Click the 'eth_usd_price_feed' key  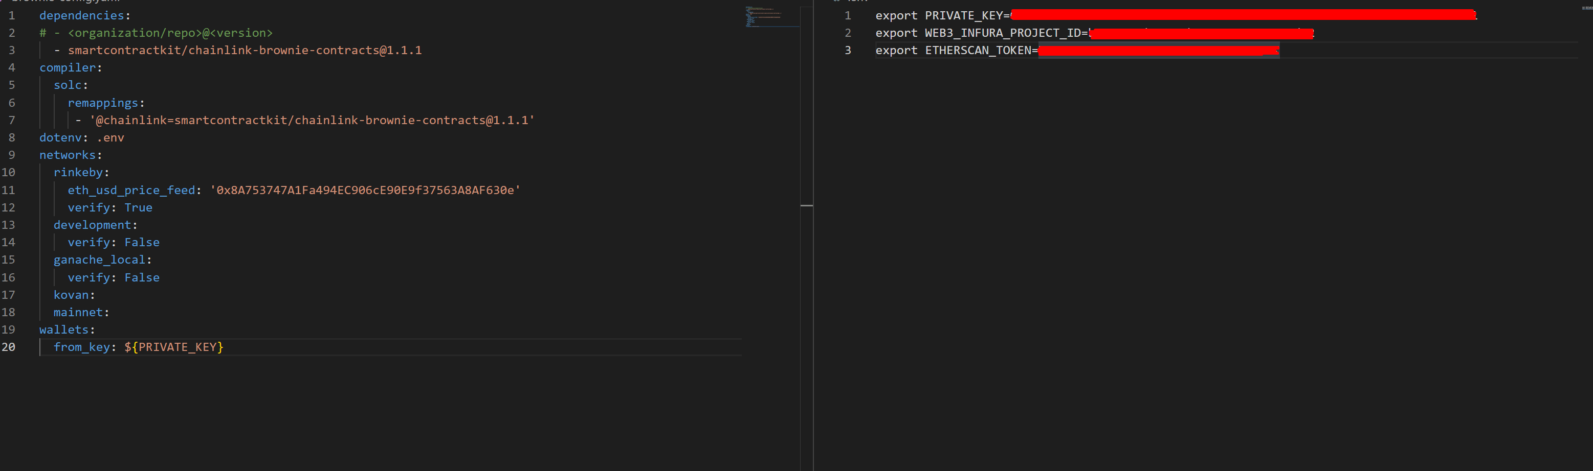[131, 190]
